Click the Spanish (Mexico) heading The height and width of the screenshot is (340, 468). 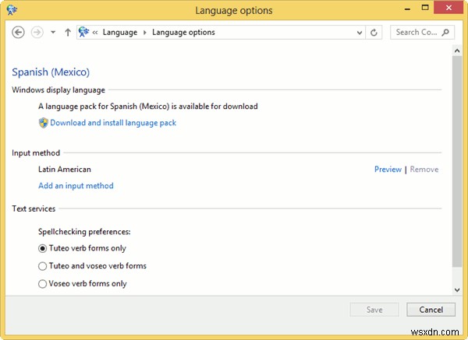[x=51, y=72]
